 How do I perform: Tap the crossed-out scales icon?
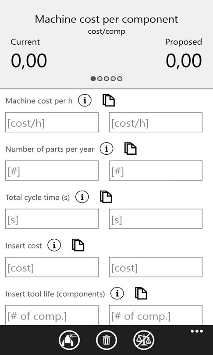(x=144, y=340)
